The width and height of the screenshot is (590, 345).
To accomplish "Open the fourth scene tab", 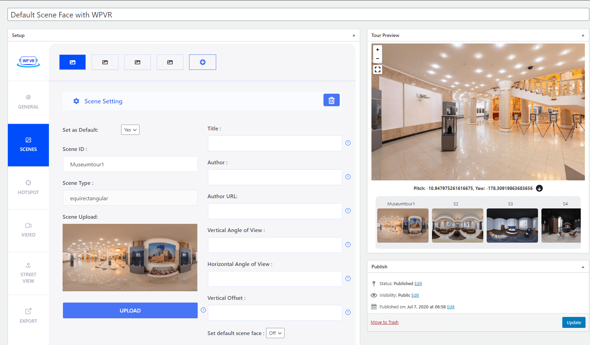I will tap(170, 62).
